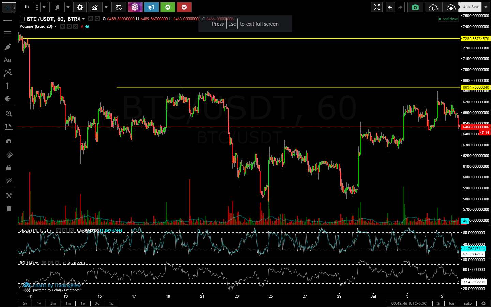The height and width of the screenshot is (307, 491).
Task: Toggle lock all drawing tools
Action: [9, 167]
